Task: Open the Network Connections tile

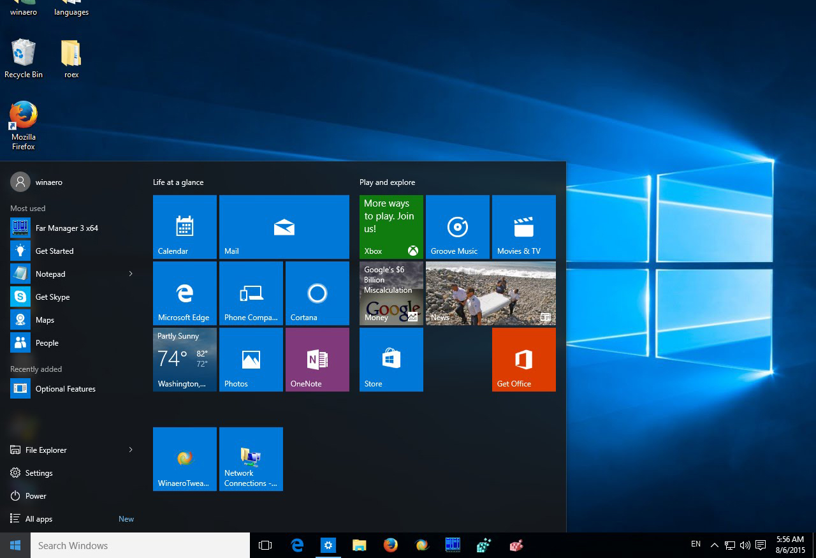Action: coord(251,459)
